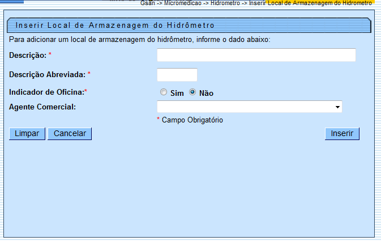Click the Descrição field label
Image resolution: width=381 pixels, height=241 pixels.
28,54
